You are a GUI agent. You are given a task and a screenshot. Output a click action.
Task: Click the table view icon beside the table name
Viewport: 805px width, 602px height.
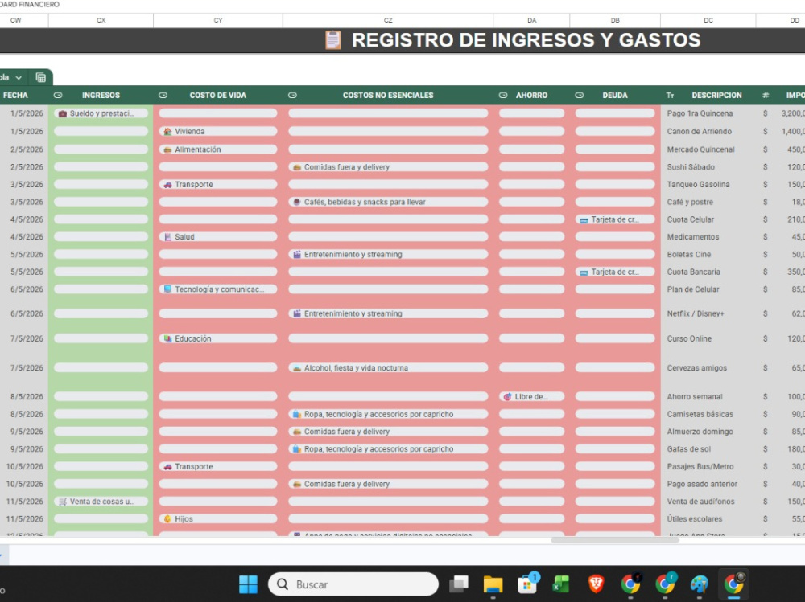[x=40, y=77]
